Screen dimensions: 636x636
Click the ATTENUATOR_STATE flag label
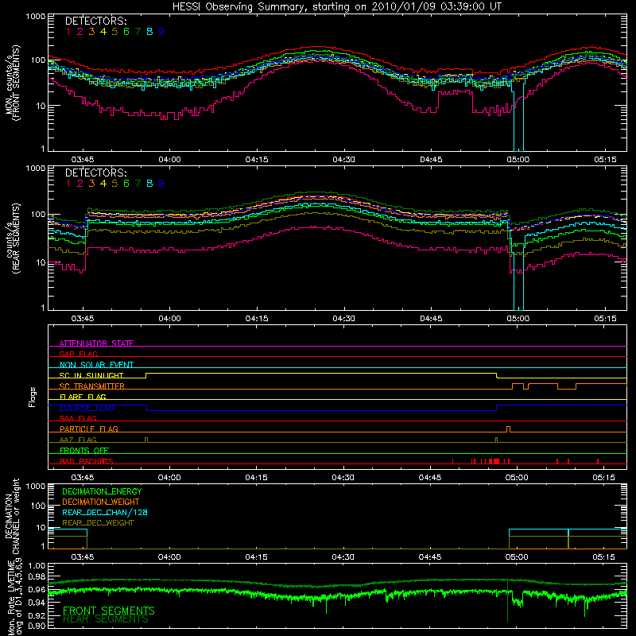pos(96,343)
